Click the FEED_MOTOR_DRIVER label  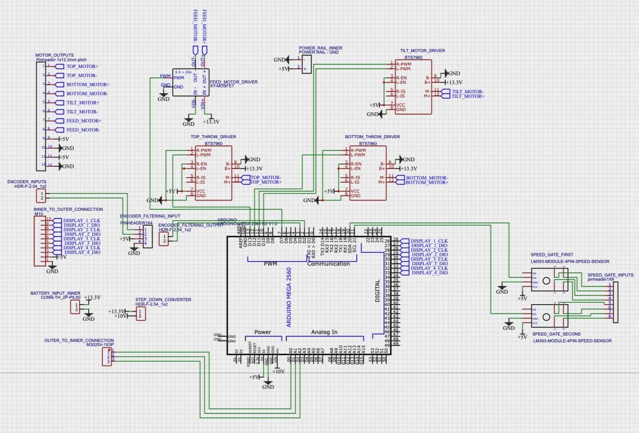pyautogui.click(x=234, y=82)
